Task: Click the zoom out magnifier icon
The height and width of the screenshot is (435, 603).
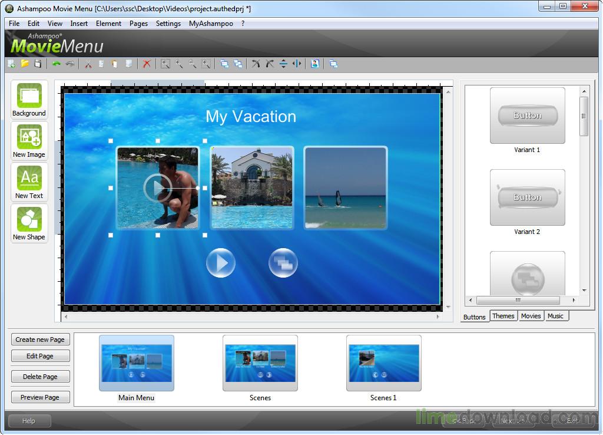Action: [193, 64]
